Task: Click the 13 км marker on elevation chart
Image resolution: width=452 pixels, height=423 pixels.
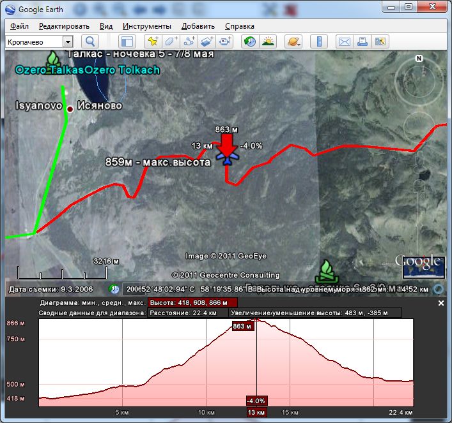Action: [256, 412]
